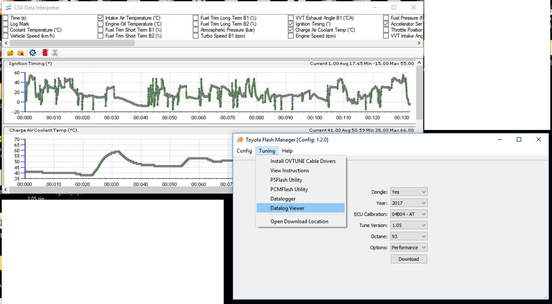
Task: Open the ECU Calibration dropdown
Action: pos(409,214)
